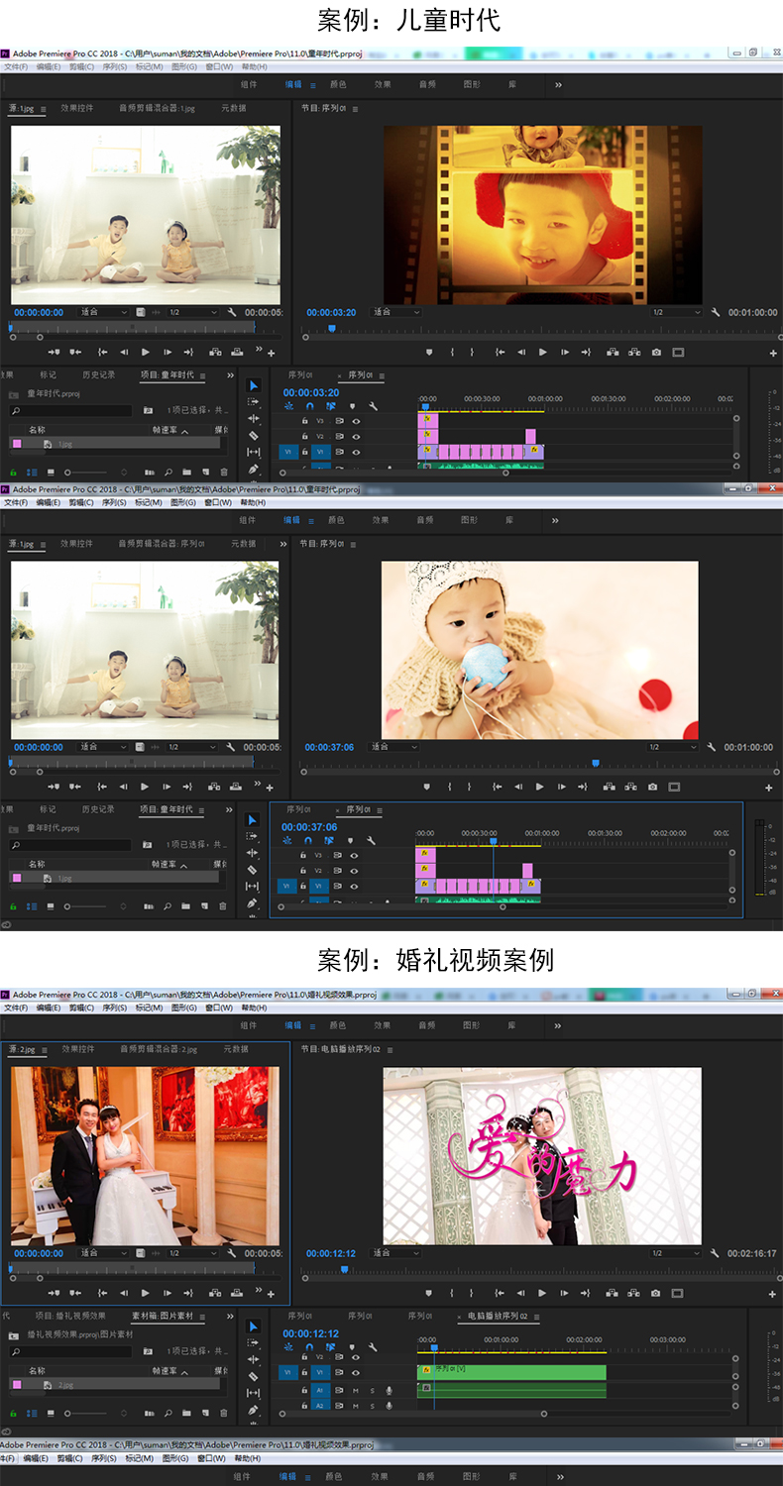
Task: Click Extract button in 婚礼视频效果 program monitor
Action: 633,1293
